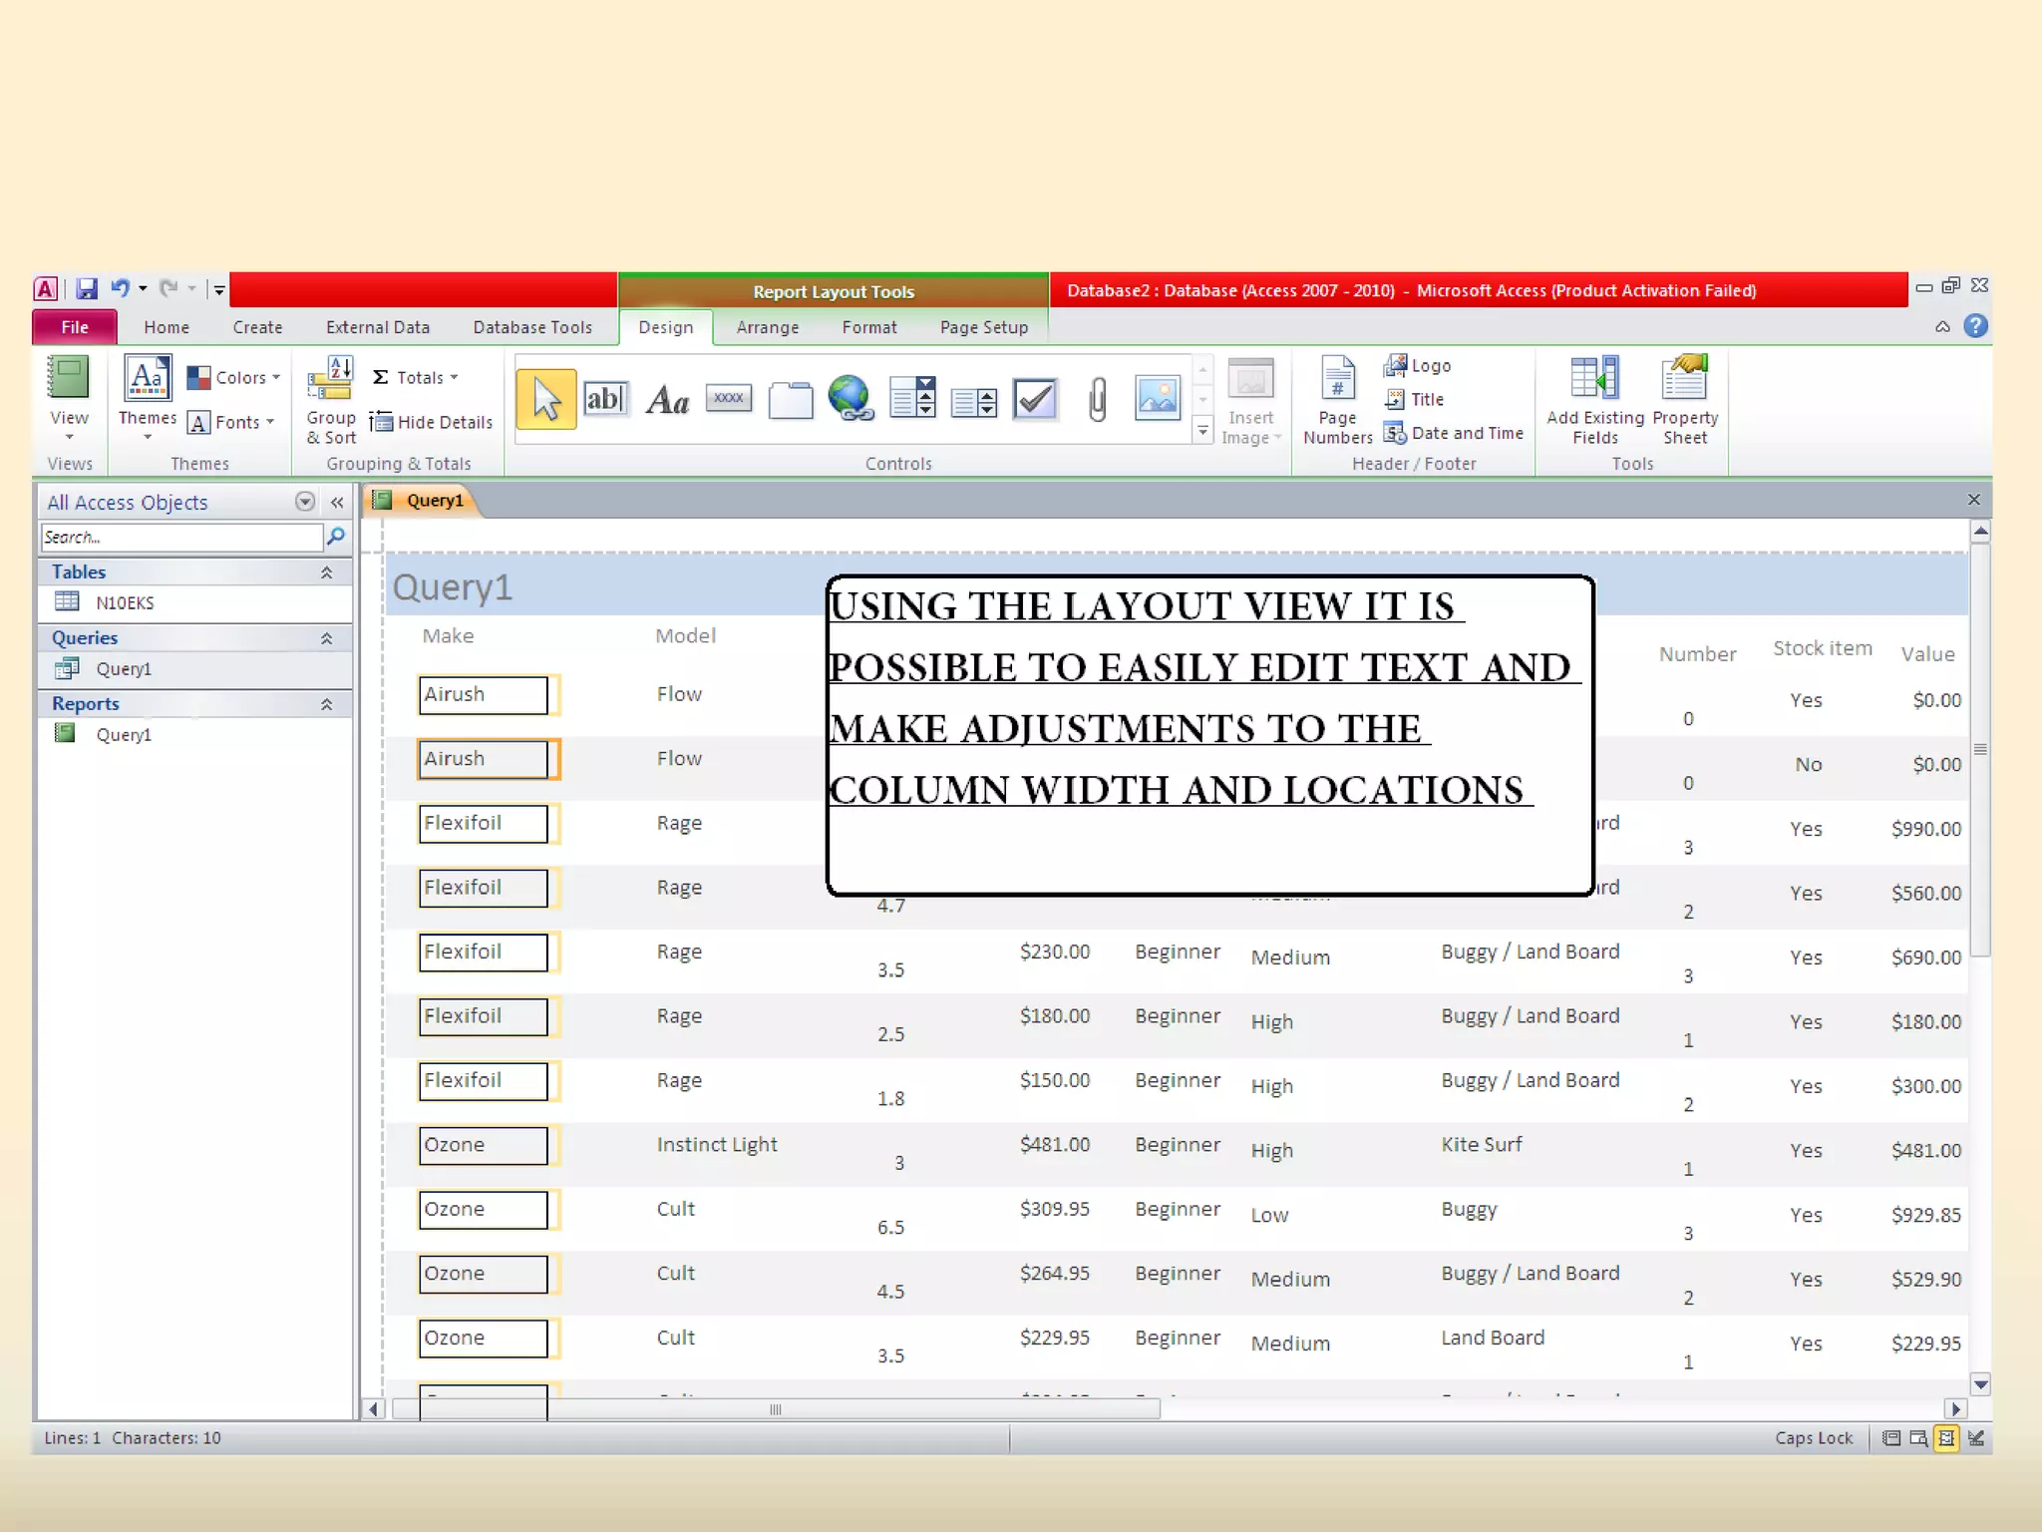The width and height of the screenshot is (2042, 1532).
Task: Switch to the Arrange tab
Action: click(x=767, y=327)
